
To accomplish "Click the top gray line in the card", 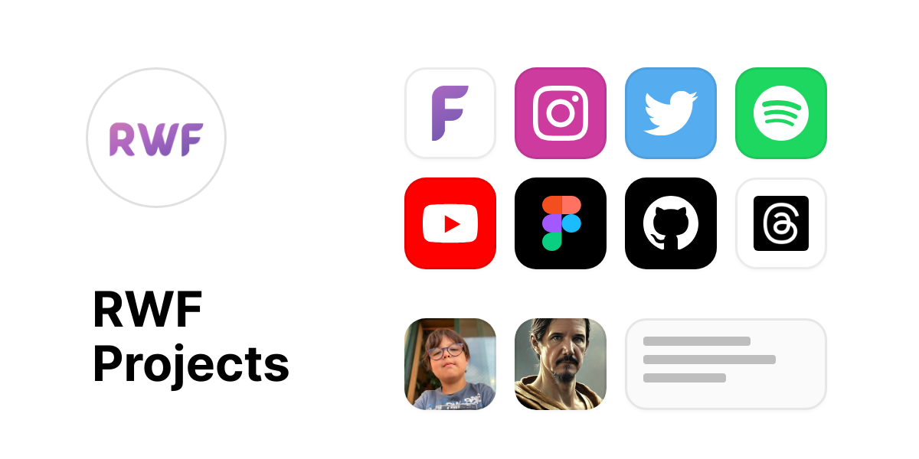I will pos(697,341).
